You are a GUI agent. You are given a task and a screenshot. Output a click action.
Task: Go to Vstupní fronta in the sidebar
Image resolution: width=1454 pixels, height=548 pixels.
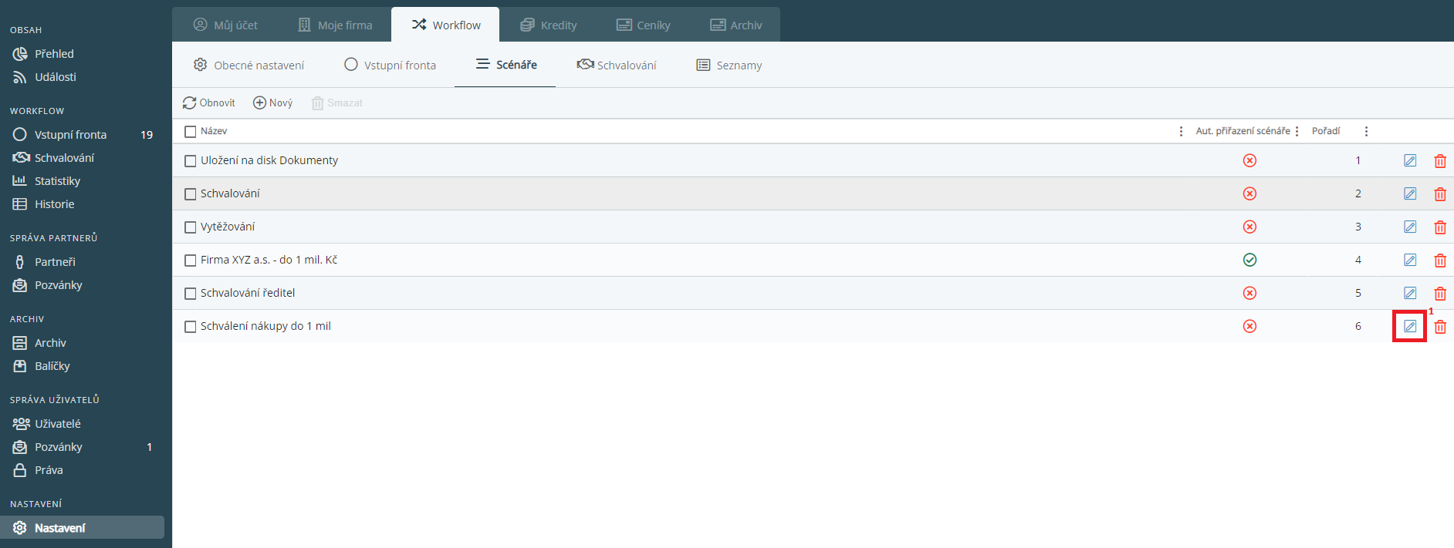pyautogui.click(x=70, y=135)
